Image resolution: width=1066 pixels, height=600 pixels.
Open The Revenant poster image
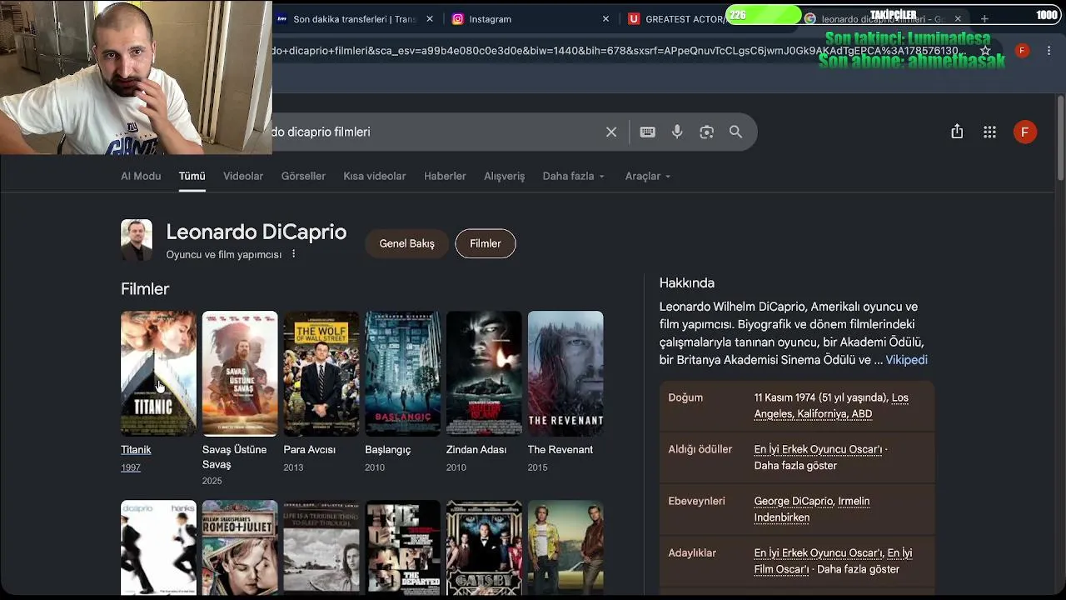pyautogui.click(x=565, y=373)
